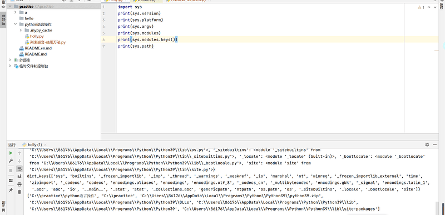
Task: Expand 临时文件和控制台 node
Action: (10, 66)
